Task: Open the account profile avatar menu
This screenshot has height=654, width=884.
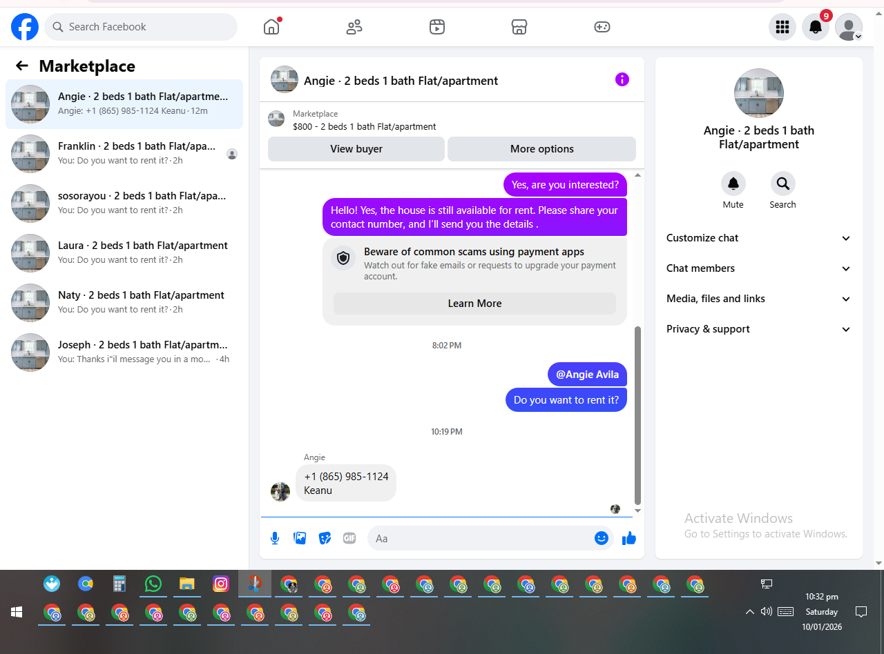Action: [x=849, y=27]
